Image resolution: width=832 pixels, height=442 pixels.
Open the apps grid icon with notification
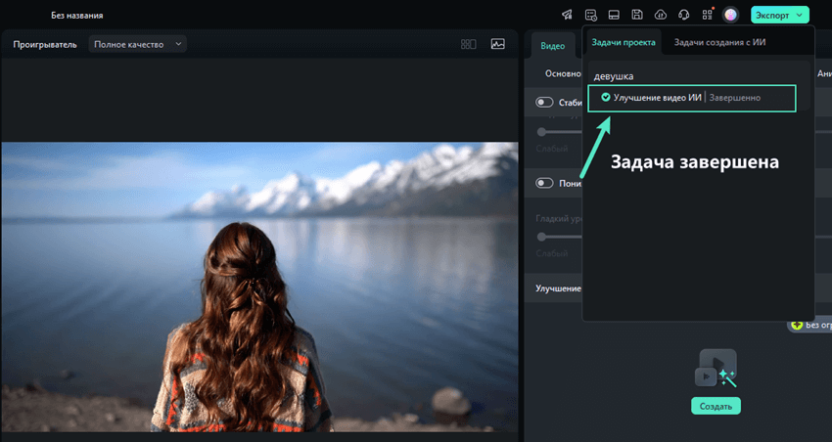(708, 15)
